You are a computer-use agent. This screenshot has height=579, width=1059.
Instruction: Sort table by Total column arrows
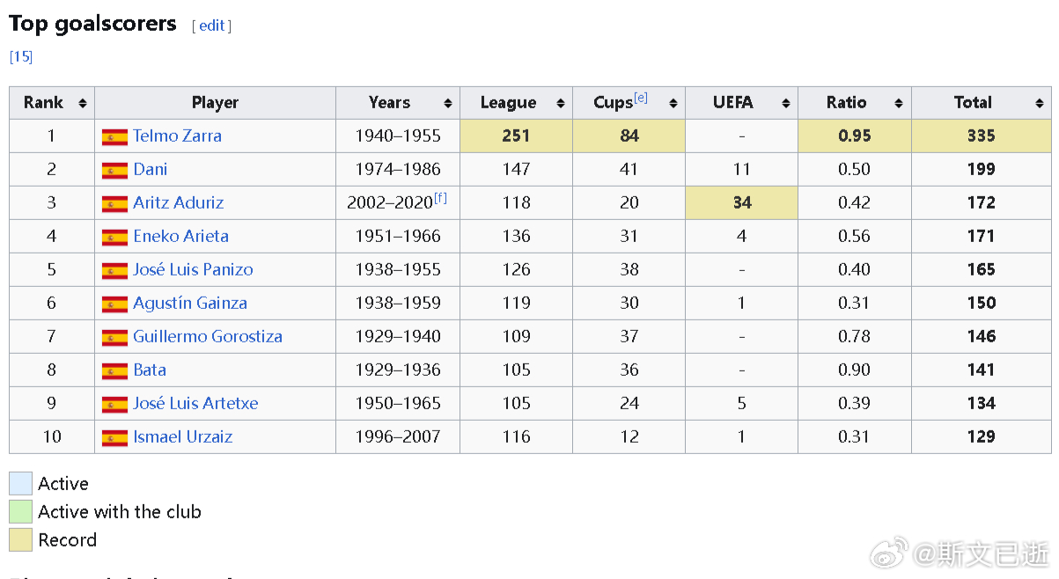tap(1040, 103)
